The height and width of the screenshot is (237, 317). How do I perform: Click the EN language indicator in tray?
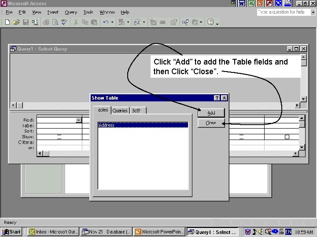pyautogui.click(x=288, y=232)
